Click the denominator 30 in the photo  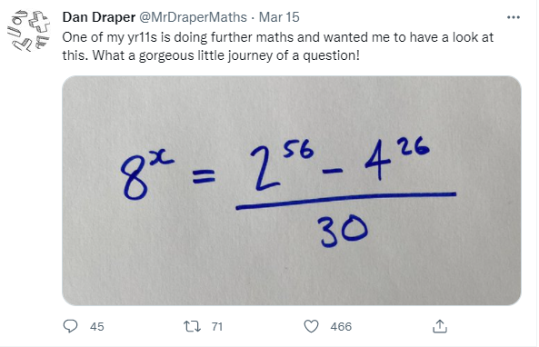coord(344,230)
